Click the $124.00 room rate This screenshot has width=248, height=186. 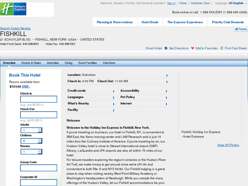[15, 86]
